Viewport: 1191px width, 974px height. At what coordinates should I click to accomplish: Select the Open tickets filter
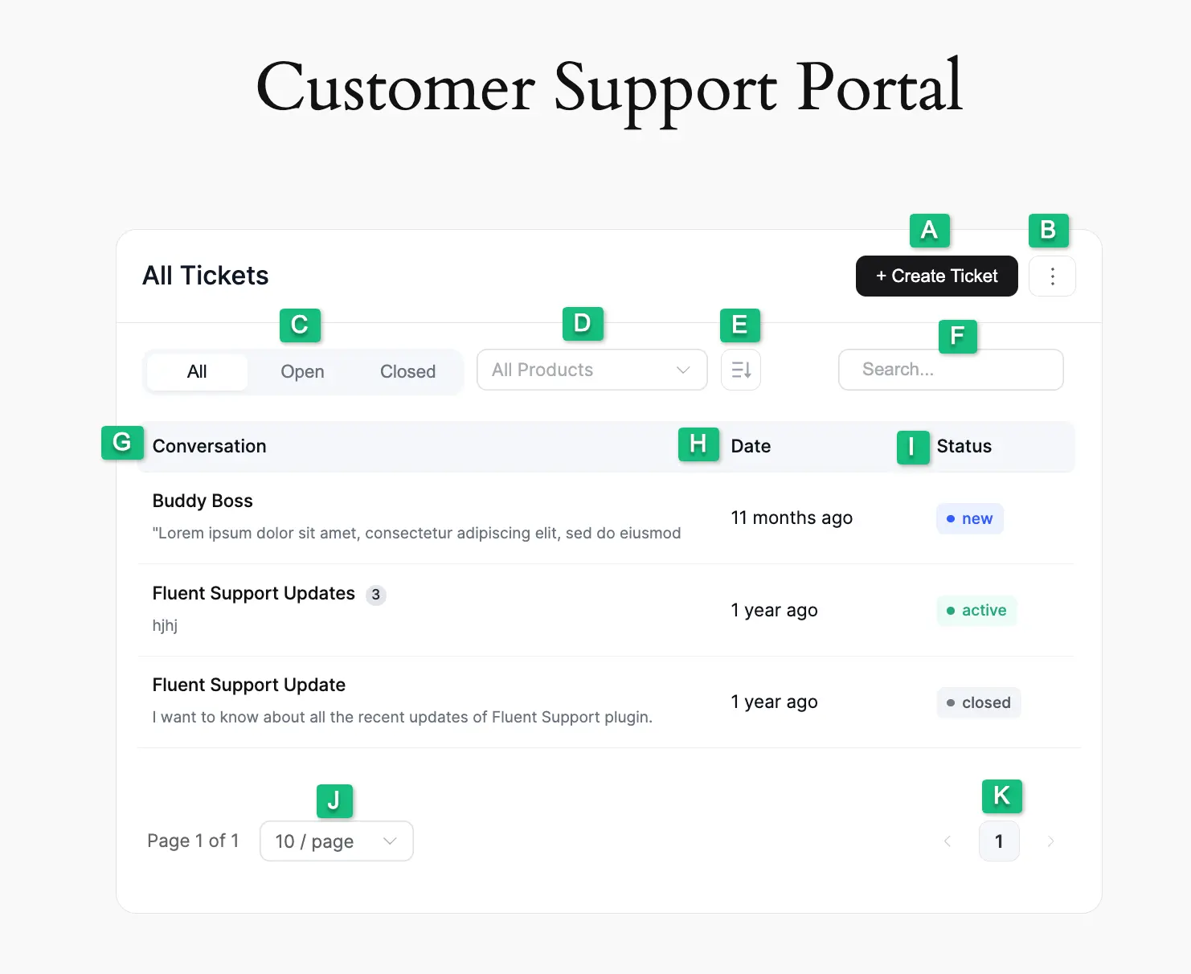pos(302,371)
